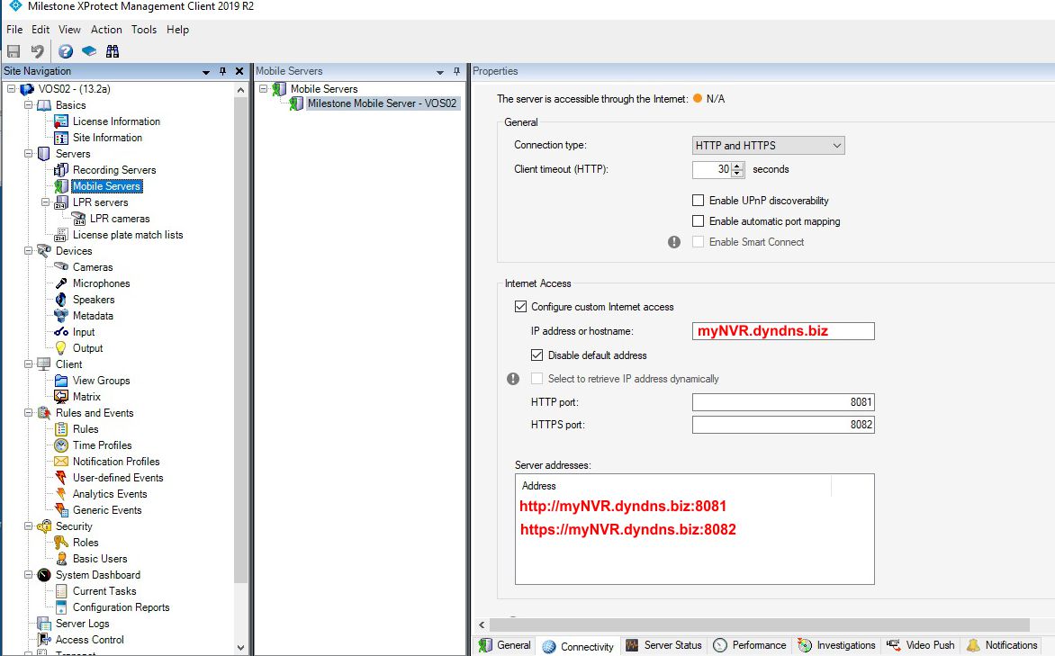Click the Microphones icon
The width and height of the screenshot is (1055, 656).
61,283
